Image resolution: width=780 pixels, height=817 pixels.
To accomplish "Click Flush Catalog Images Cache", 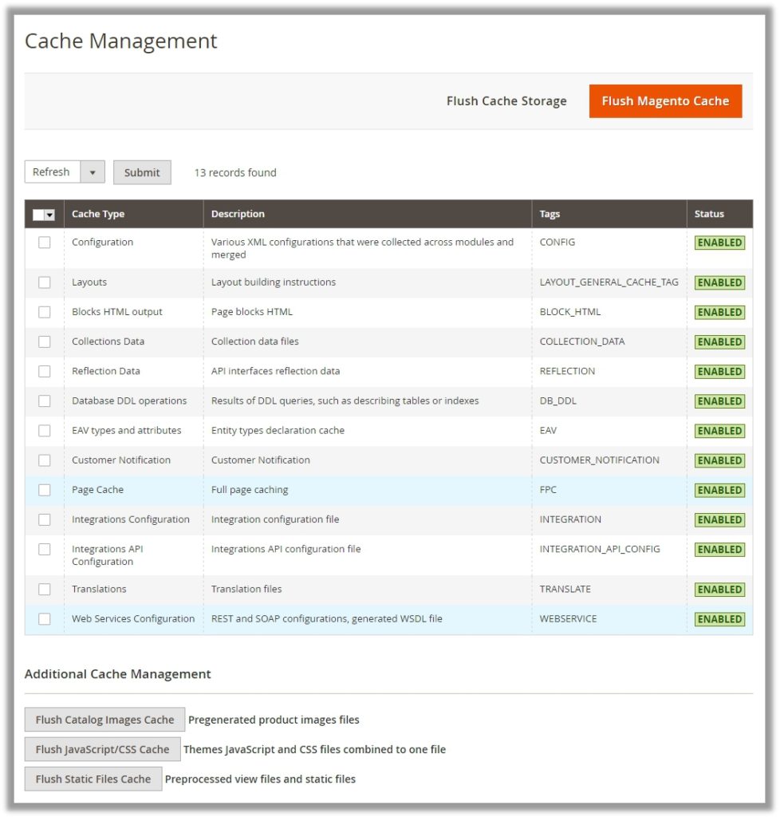I will [104, 719].
